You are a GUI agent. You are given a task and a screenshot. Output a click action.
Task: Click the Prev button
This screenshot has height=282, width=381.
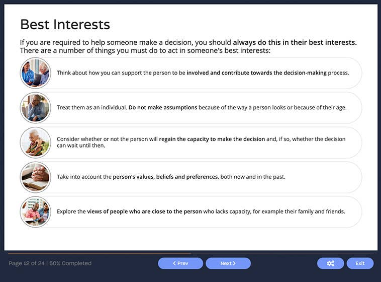(x=180, y=263)
